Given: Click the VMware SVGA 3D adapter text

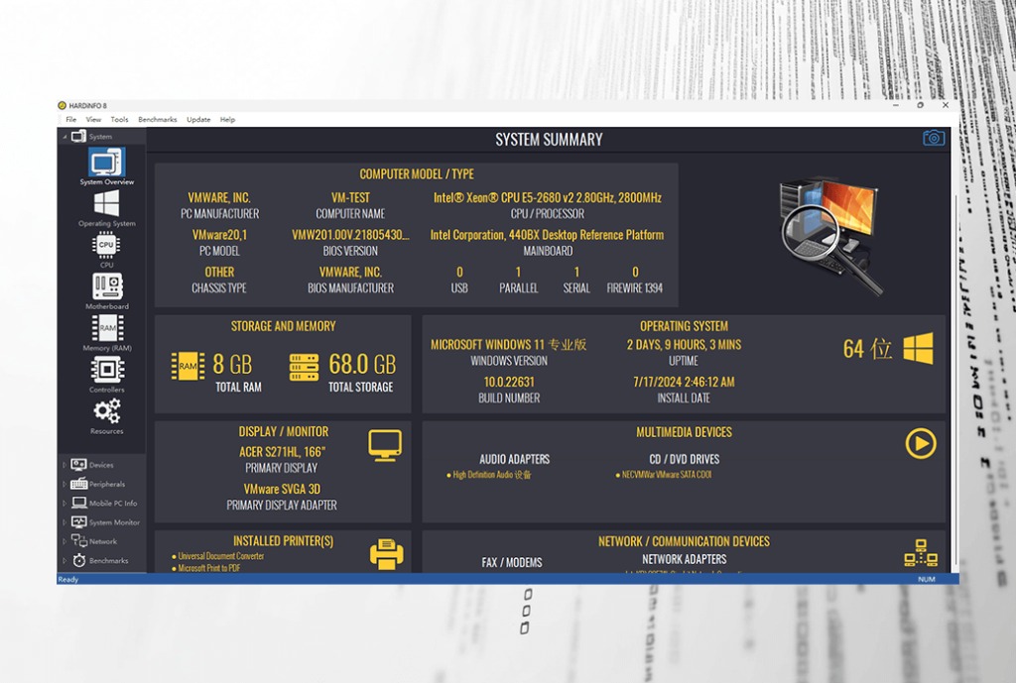Looking at the screenshot, I should [x=282, y=489].
